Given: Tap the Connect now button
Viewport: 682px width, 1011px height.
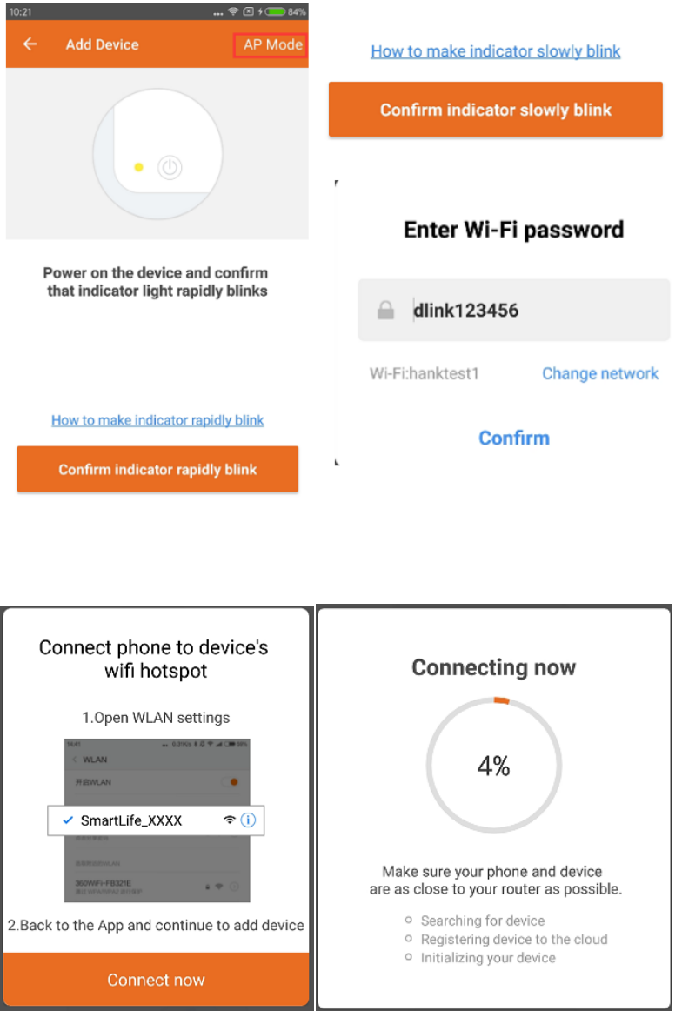Looking at the screenshot, I should (x=157, y=980).
